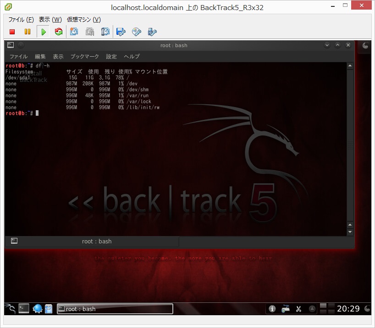Take a snapshot of the virtual machine
This screenshot has height=328, width=375.
coord(74,32)
